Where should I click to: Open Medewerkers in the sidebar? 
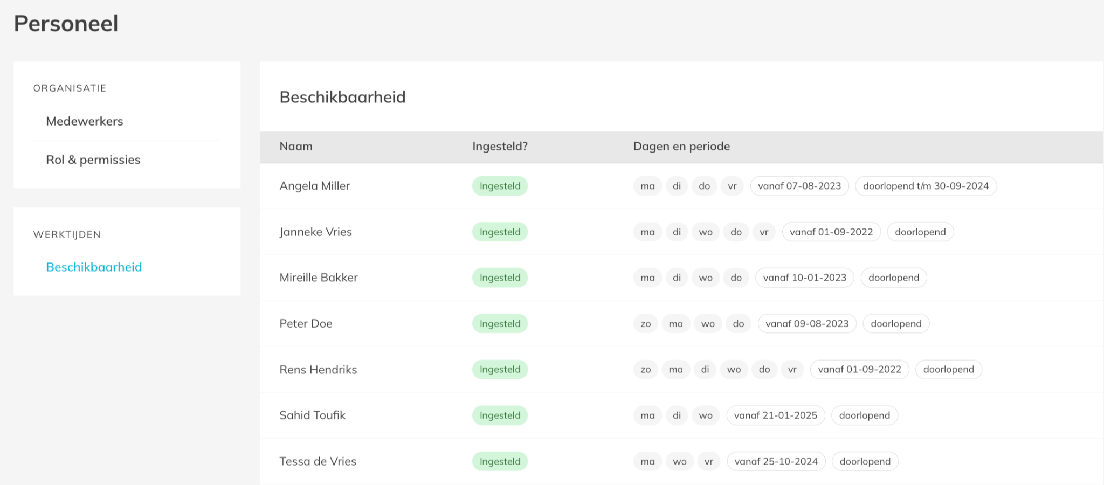pyautogui.click(x=85, y=121)
